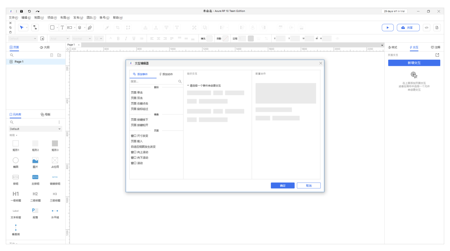
Task: Toggle italic formatting
Action: coord(126,39)
